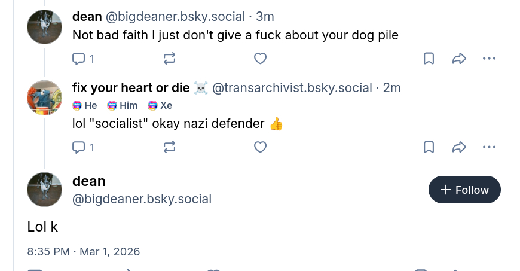Share the "nazi defender" post

pyautogui.click(x=459, y=147)
